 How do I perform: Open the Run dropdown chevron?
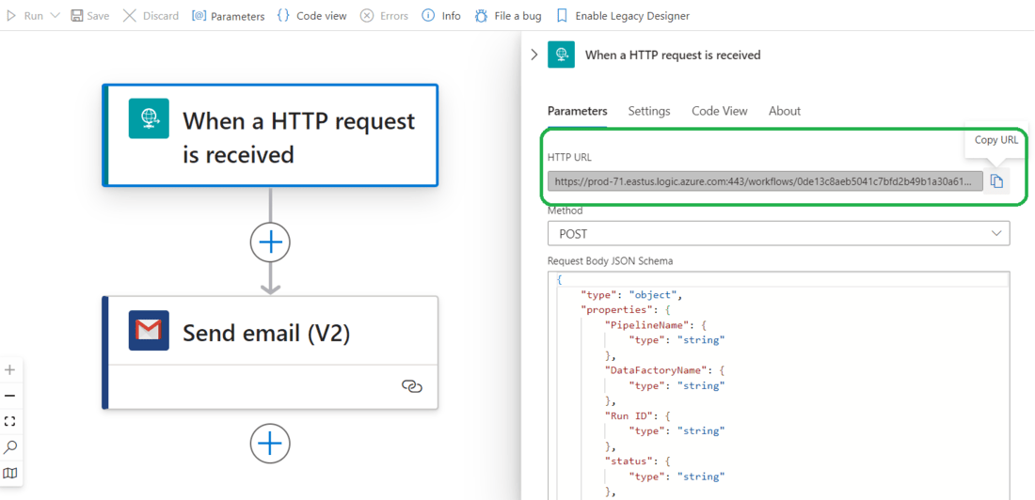coord(55,16)
